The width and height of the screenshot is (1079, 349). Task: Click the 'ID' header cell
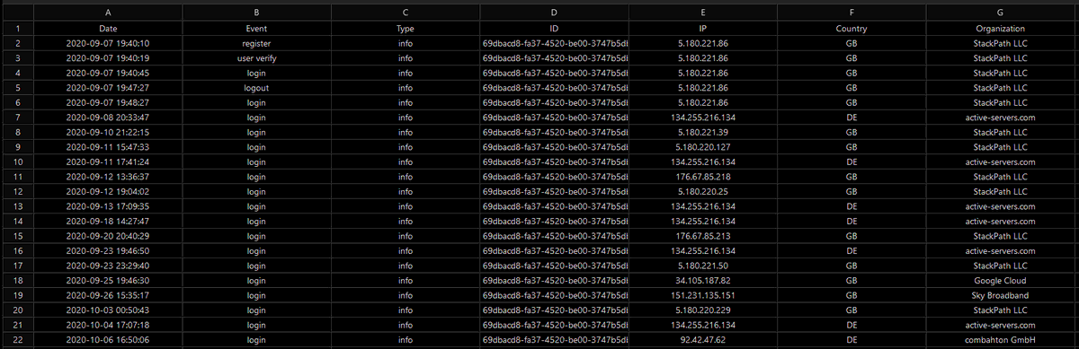pyautogui.click(x=553, y=29)
